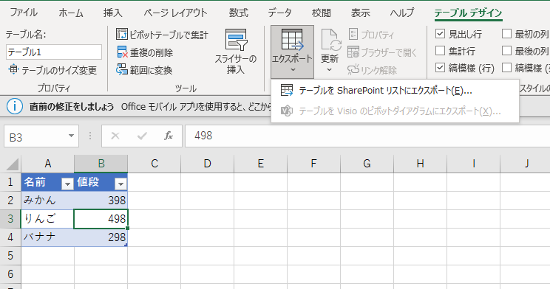Image resolution: width=550 pixels, height=289 pixels.
Task: Select row 1 header
Action: (x=10, y=182)
